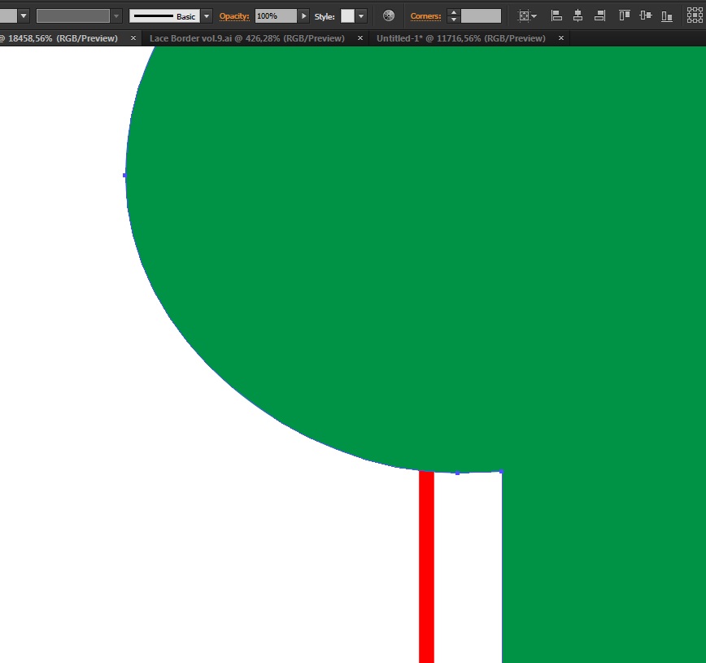Switch to Lace Border vol.9.ai tab

pos(246,38)
